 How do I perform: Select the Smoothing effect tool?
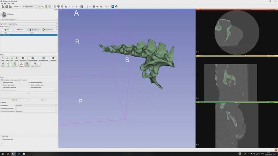pos(15,65)
